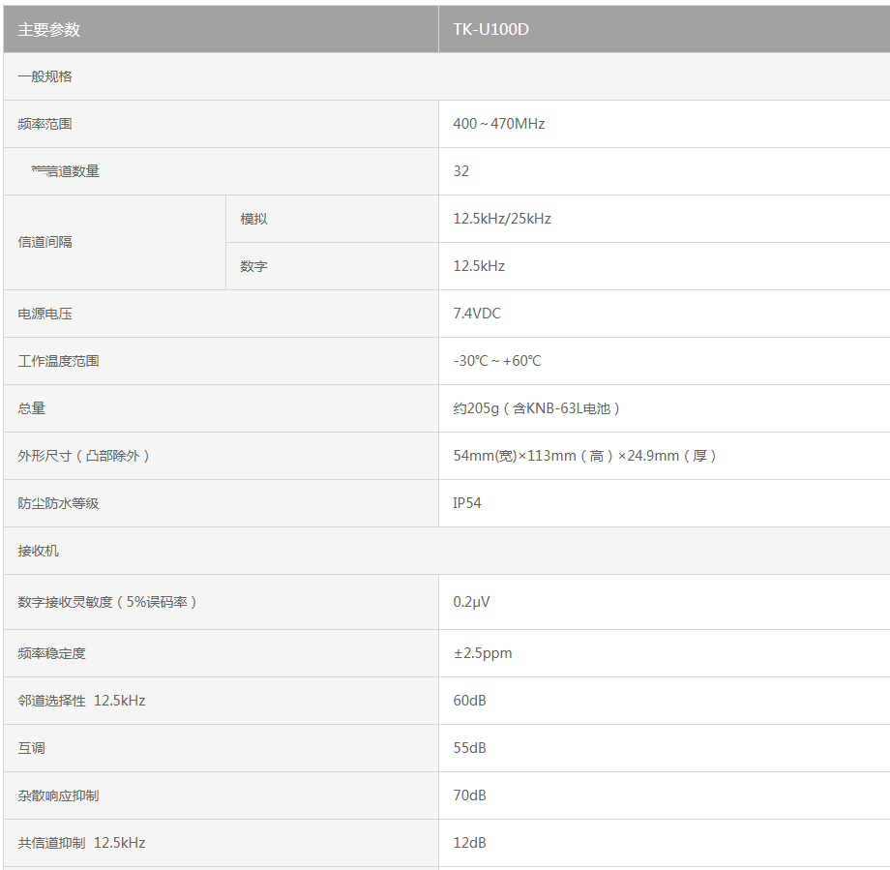Click the channel count value 32
The image size is (890, 870).
click(x=460, y=171)
